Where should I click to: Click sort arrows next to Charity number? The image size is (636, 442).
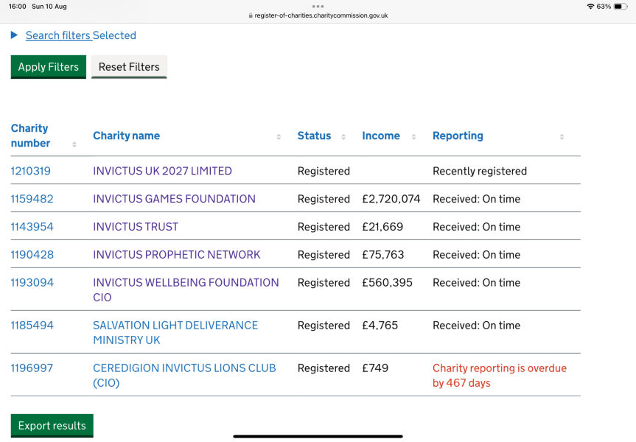point(74,144)
